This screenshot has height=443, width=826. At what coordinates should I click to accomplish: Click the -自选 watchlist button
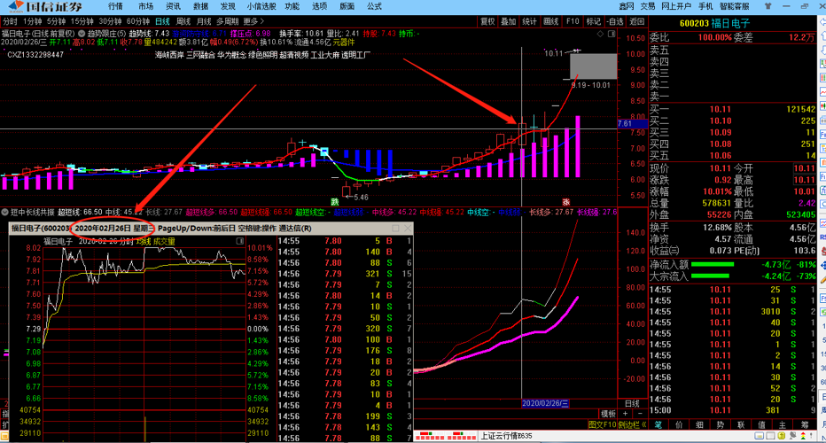pyautogui.click(x=615, y=21)
